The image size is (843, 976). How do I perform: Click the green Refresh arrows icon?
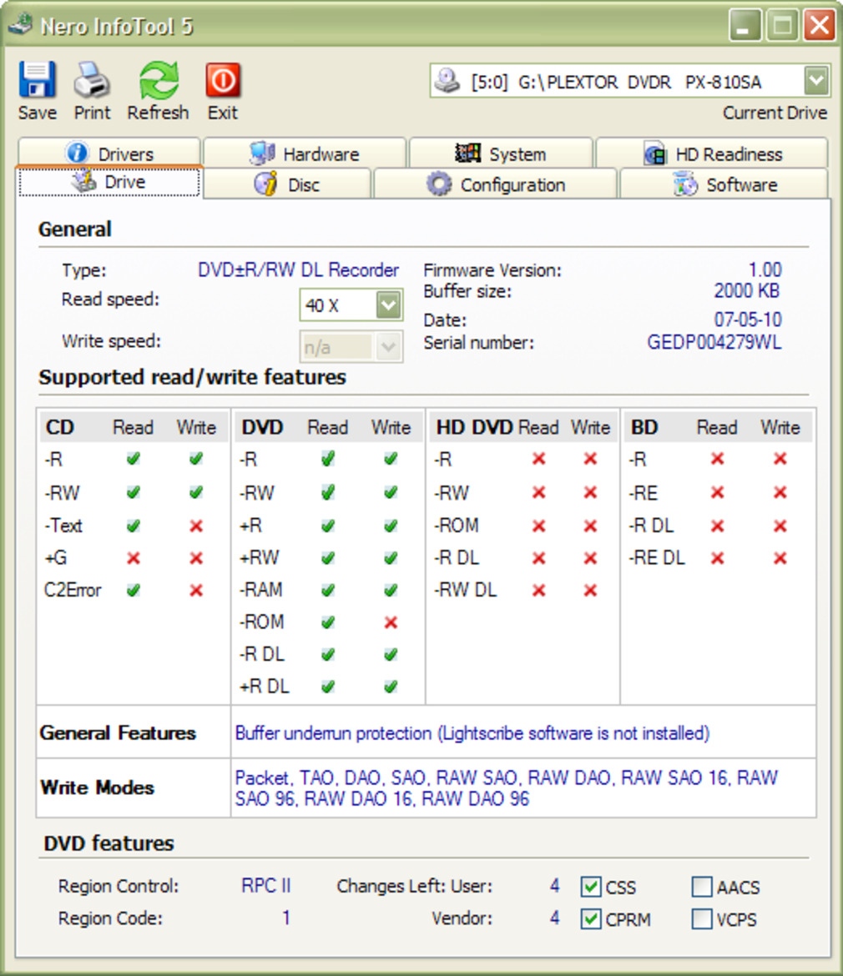point(158,80)
